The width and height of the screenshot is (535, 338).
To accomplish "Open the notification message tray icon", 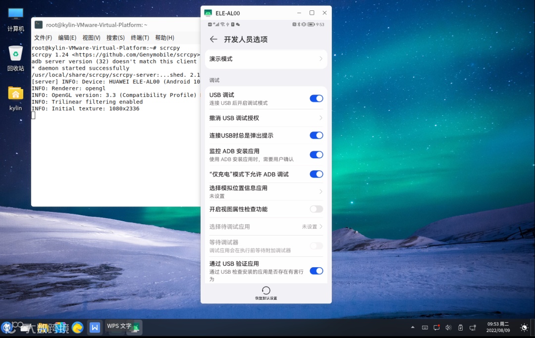I will tap(436, 328).
